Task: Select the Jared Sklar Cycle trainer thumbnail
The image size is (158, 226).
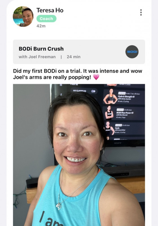Action: (109, 129)
